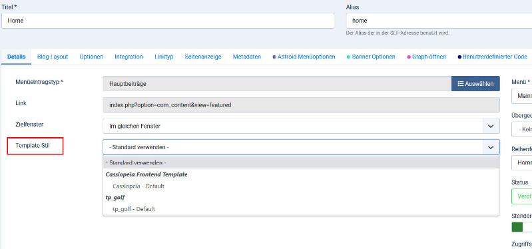This screenshot has width=532, height=249.
Task: Open the Blog-Layout tab
Action: pos(53,57)
